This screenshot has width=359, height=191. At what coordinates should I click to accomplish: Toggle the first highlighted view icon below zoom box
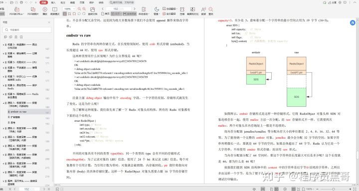pyautogui.click(x=65, y=14)
